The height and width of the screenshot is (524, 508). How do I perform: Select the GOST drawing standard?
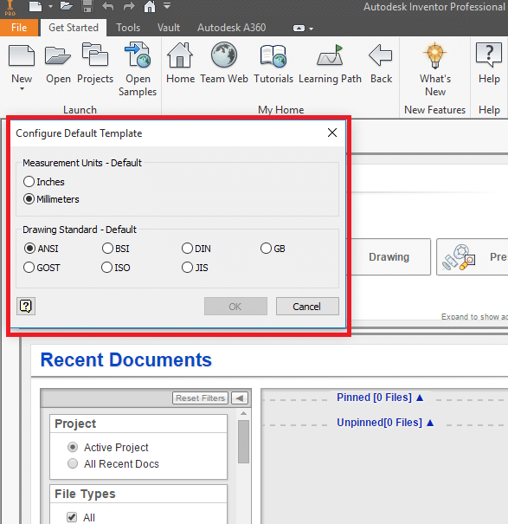pyautogui.click(x=42, y=268)
